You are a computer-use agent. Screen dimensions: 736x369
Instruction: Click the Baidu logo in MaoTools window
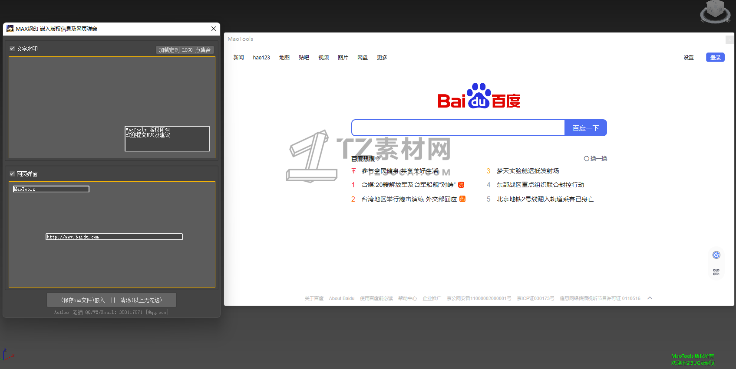coord(479,95)
